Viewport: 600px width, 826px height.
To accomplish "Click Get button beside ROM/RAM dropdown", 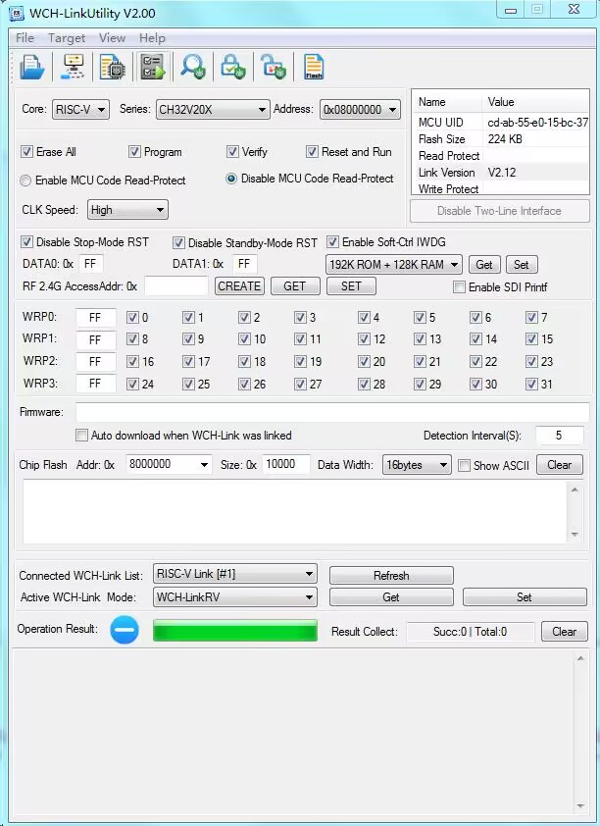I will (484, 265).
